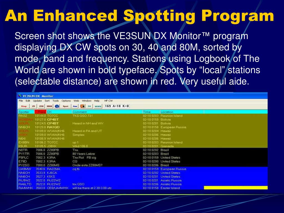The width and height of the screenshot is (284, 213).
Task: Click the 24 toolbar button
Action: pos(89,106)
